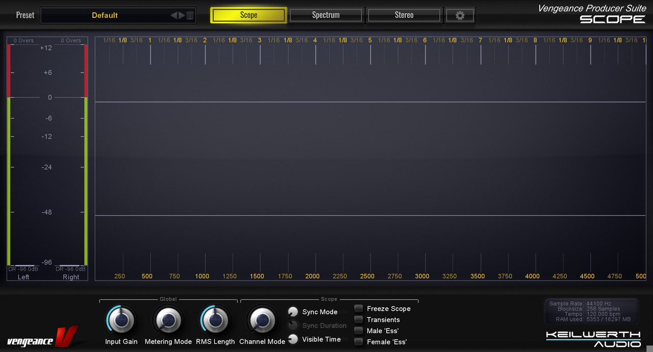Click the -48 dB meter scale label
Image resolution: width=653 pixels, height=352 pixels.
pos(46,212)
